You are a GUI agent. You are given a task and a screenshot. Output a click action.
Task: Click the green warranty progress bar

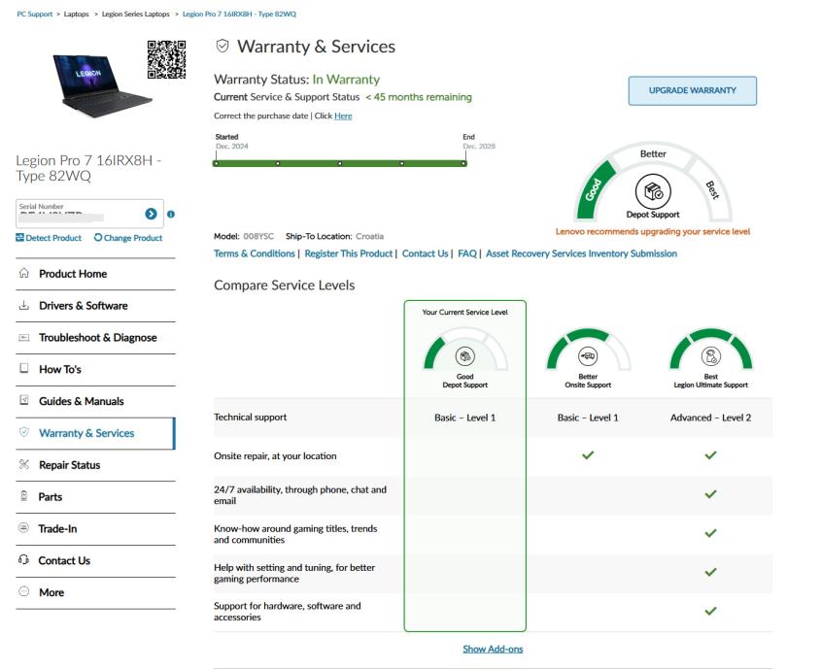(x=340, y=163)
